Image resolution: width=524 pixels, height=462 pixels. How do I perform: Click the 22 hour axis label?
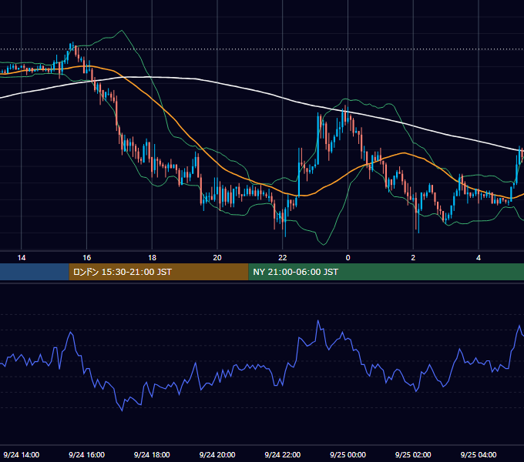pos(283,258)
